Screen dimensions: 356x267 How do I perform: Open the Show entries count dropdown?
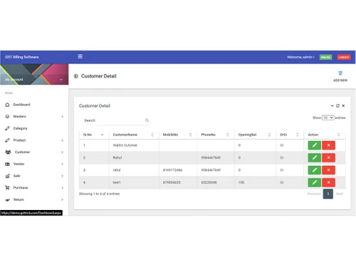tap(328, 117)
